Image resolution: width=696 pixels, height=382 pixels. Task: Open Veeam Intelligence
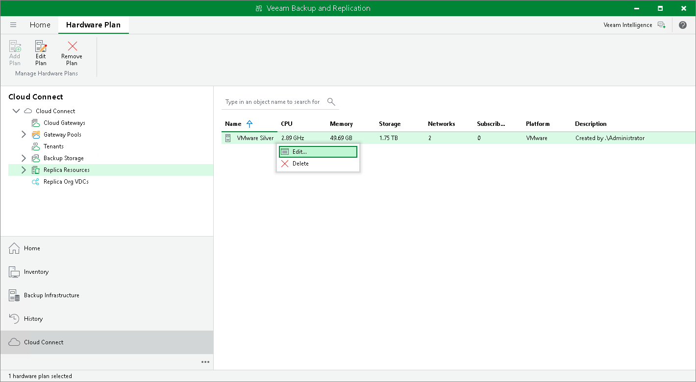(628, 25)
